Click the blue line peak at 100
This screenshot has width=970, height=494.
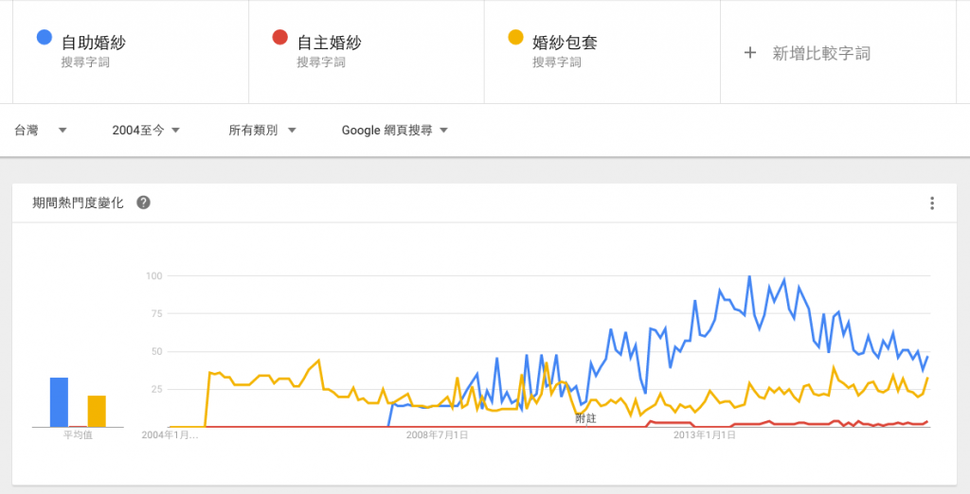click(749, 276)
